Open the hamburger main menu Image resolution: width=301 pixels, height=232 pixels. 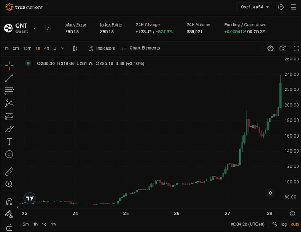click(293, 7)
